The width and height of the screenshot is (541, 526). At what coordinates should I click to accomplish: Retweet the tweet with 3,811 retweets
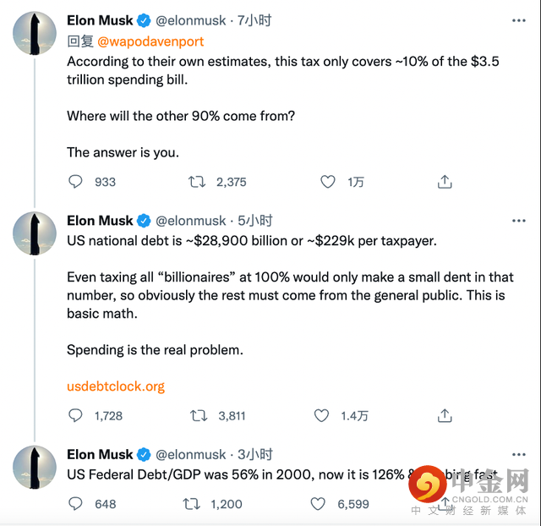pyautogui.click(x=199, y=415)
